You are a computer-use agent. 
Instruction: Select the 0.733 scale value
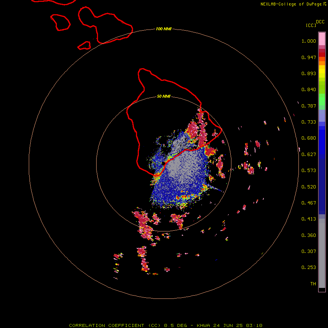(x=309, y=122)
